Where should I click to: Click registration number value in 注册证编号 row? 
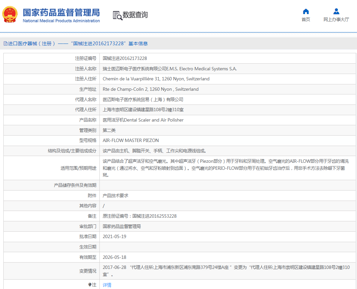[x=125, y=58]
